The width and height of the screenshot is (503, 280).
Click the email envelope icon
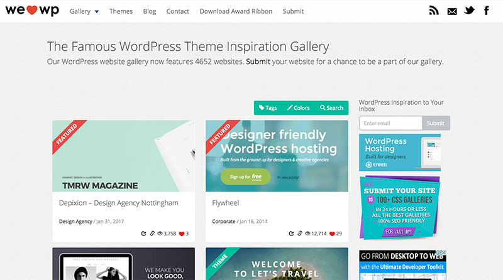click(x=452, y=11)
